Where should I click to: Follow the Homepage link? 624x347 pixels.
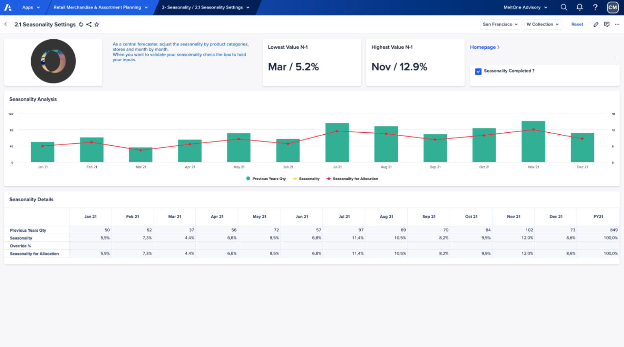484,47
